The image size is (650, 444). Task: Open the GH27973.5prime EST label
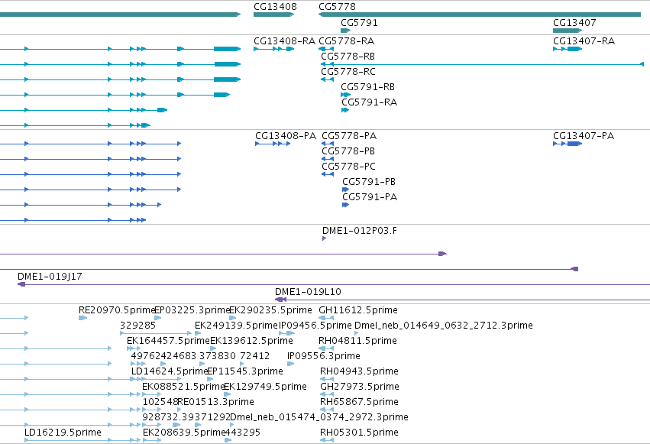pyautogui.click(x=360, y=387)
